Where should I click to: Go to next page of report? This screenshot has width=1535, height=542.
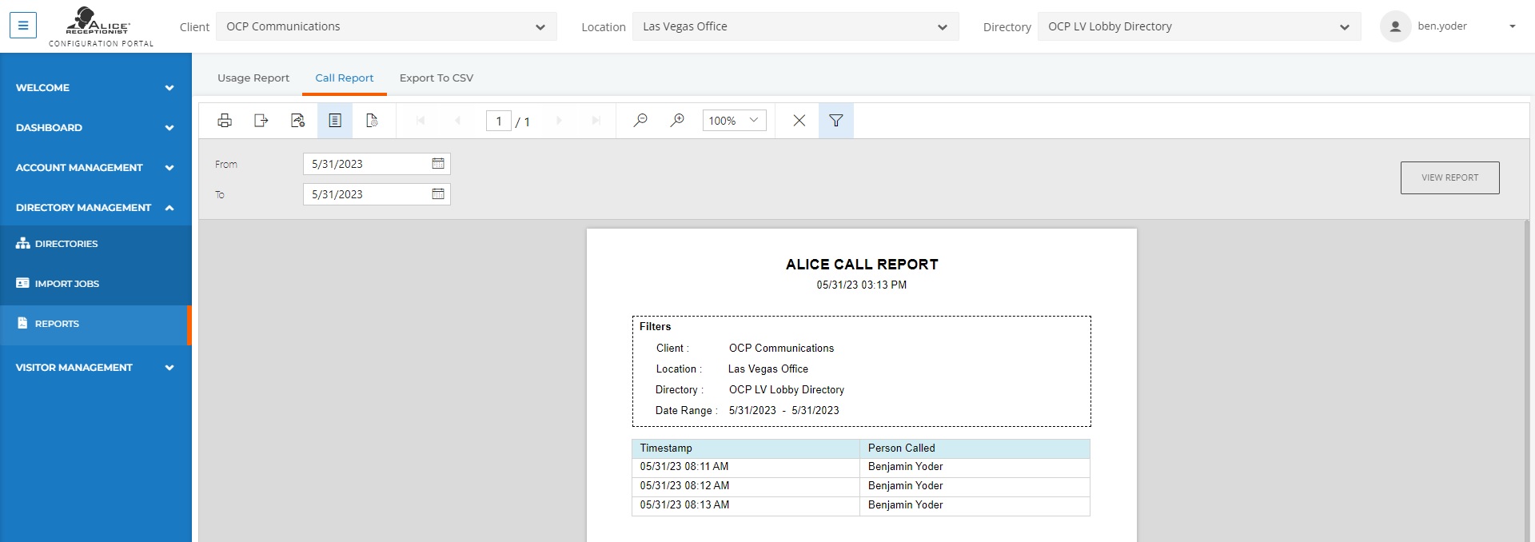[559, 121]
